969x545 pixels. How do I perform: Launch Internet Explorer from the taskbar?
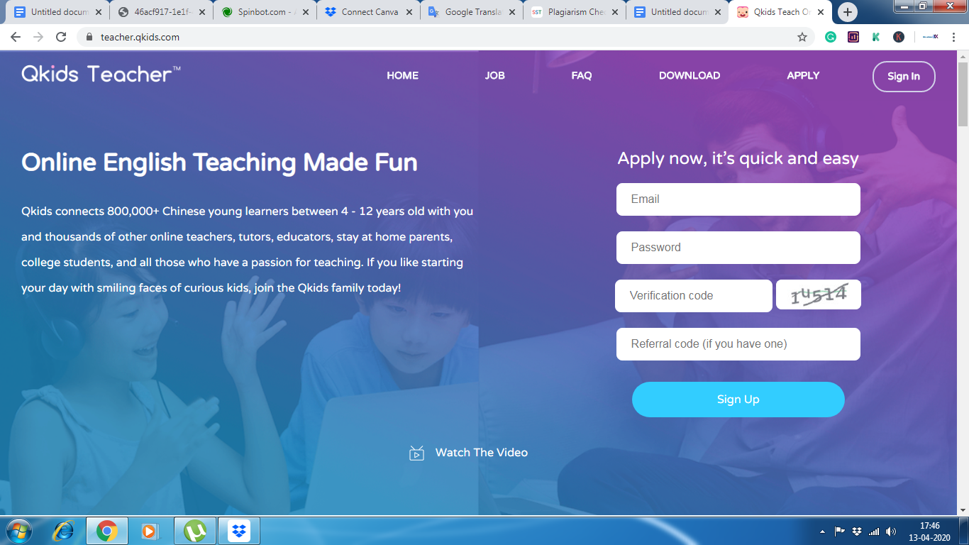pos(65,531)
